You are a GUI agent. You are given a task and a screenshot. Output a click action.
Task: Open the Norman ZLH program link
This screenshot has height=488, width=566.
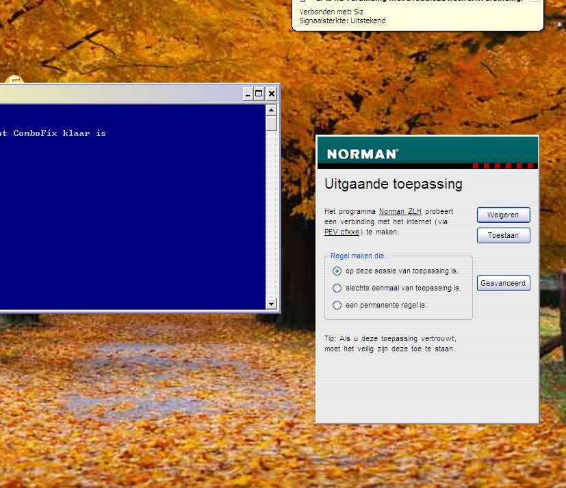tap(400, 211)
